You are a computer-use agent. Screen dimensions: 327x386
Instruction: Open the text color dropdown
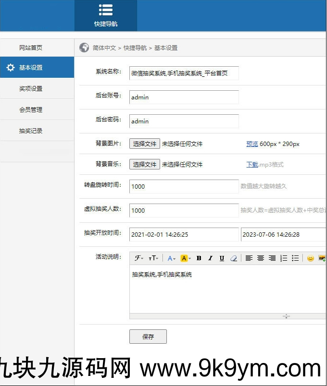click(x=171, y=258)
